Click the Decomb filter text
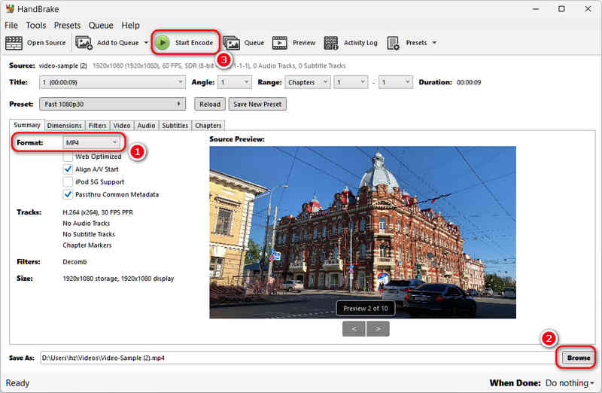Screen dimensions: 602x393 coord(74,262)
